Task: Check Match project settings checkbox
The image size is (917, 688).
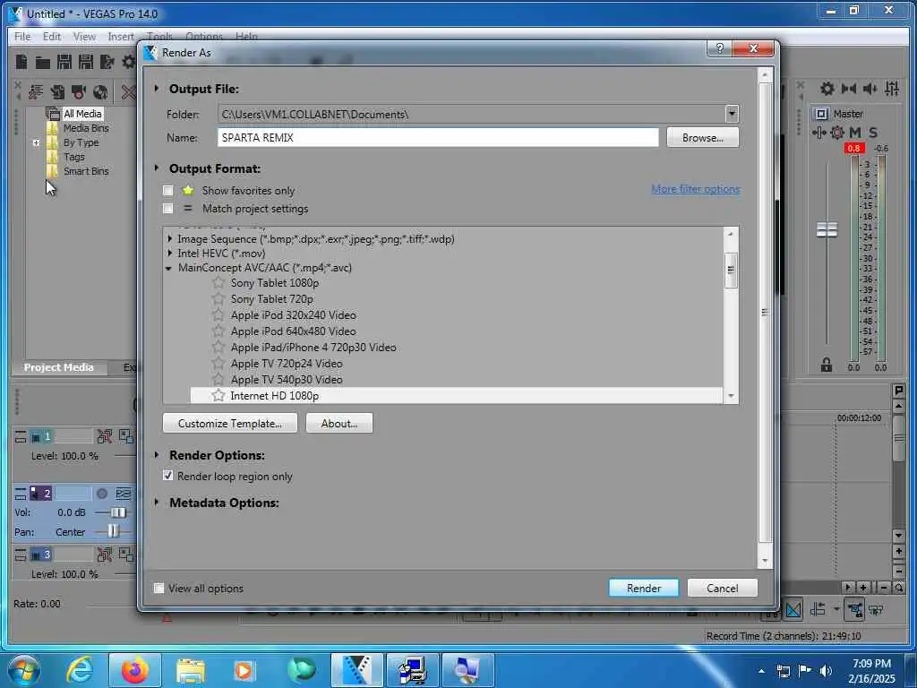Action: click(167, 208)
